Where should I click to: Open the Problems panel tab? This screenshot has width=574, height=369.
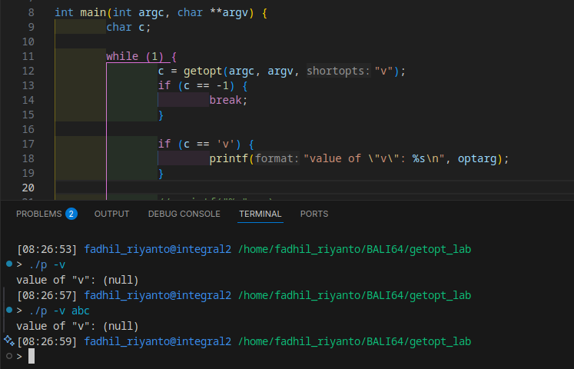tap(40, 214)
